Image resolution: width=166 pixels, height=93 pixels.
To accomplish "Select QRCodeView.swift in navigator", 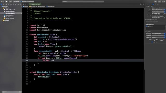I will (x=10, y=13).
